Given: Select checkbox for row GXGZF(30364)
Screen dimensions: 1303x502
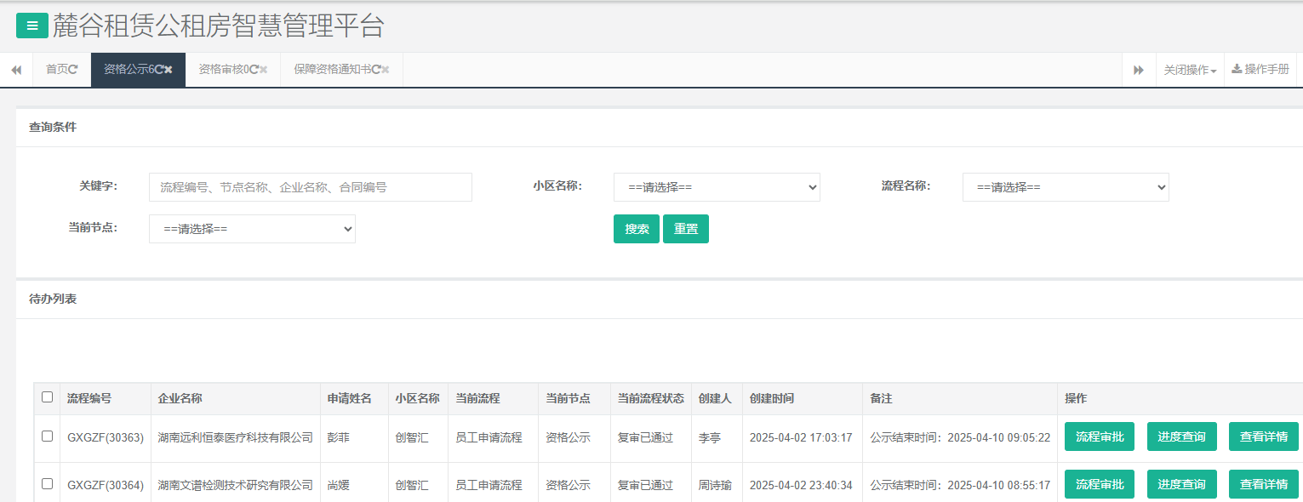Looking at the screenshot, I should coord(47,484).
